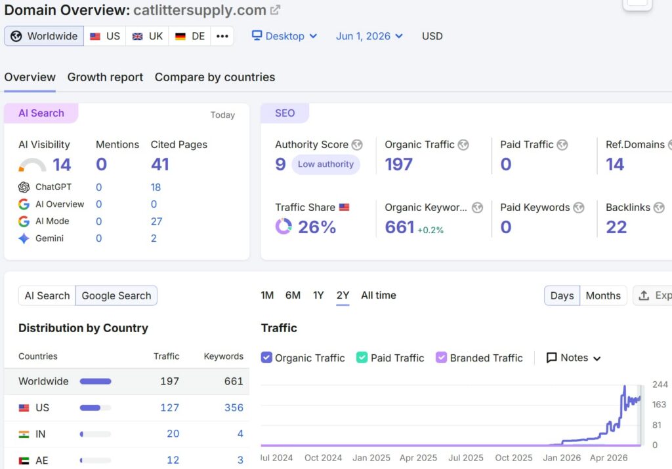Switch distribution to AI Search toggle
The height and width of the screenshot is (469, 672).
click(x=47, y=295)
